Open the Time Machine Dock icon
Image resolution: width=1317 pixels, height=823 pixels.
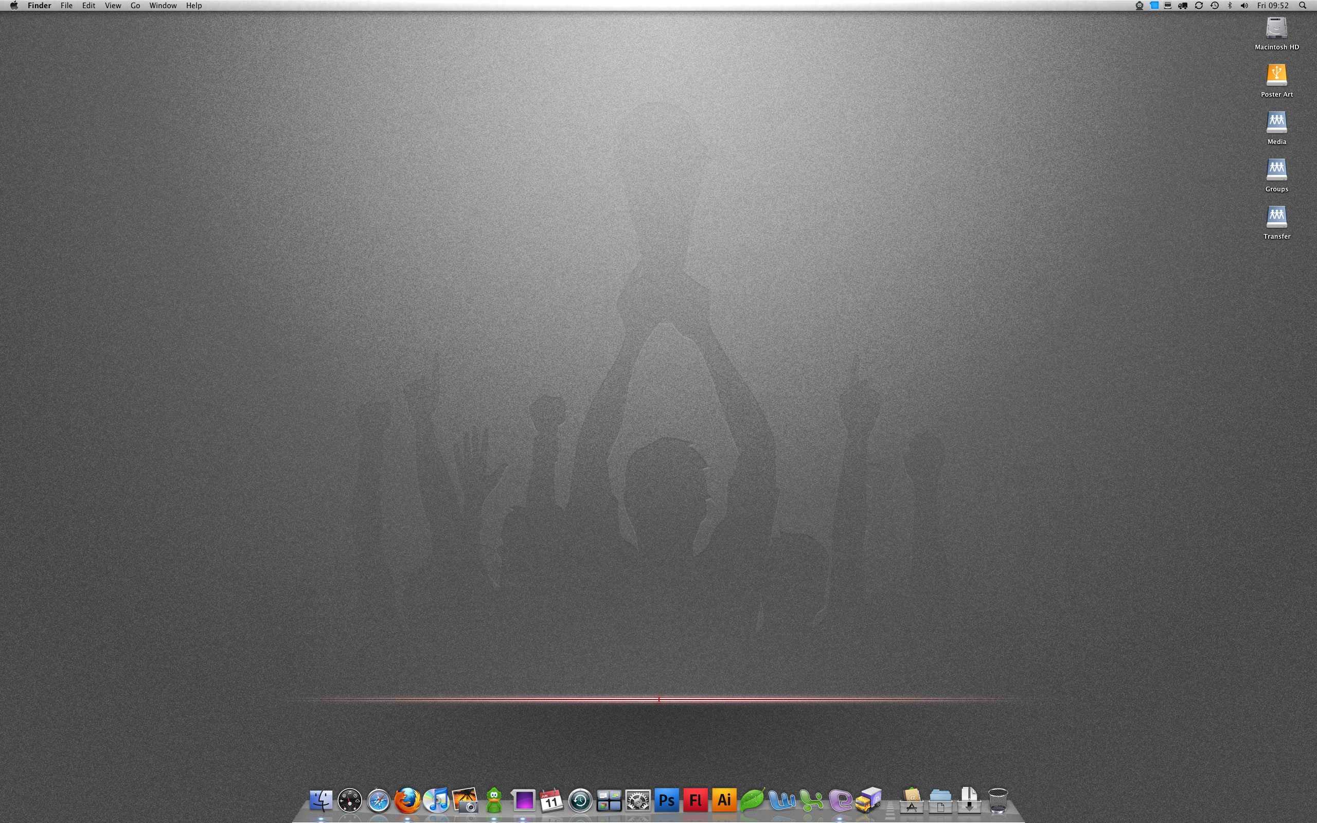[580, 801]
